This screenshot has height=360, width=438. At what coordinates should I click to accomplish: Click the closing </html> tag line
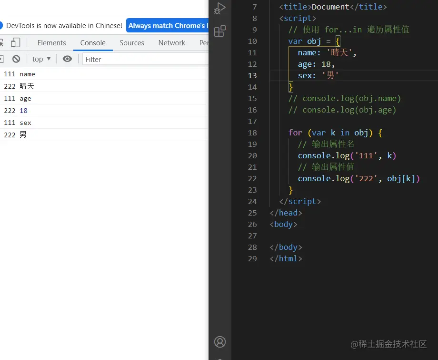point(286,258)
